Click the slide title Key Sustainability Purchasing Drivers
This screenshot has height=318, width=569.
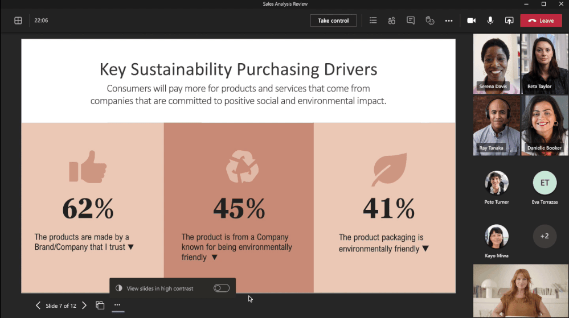pos(239,69)
